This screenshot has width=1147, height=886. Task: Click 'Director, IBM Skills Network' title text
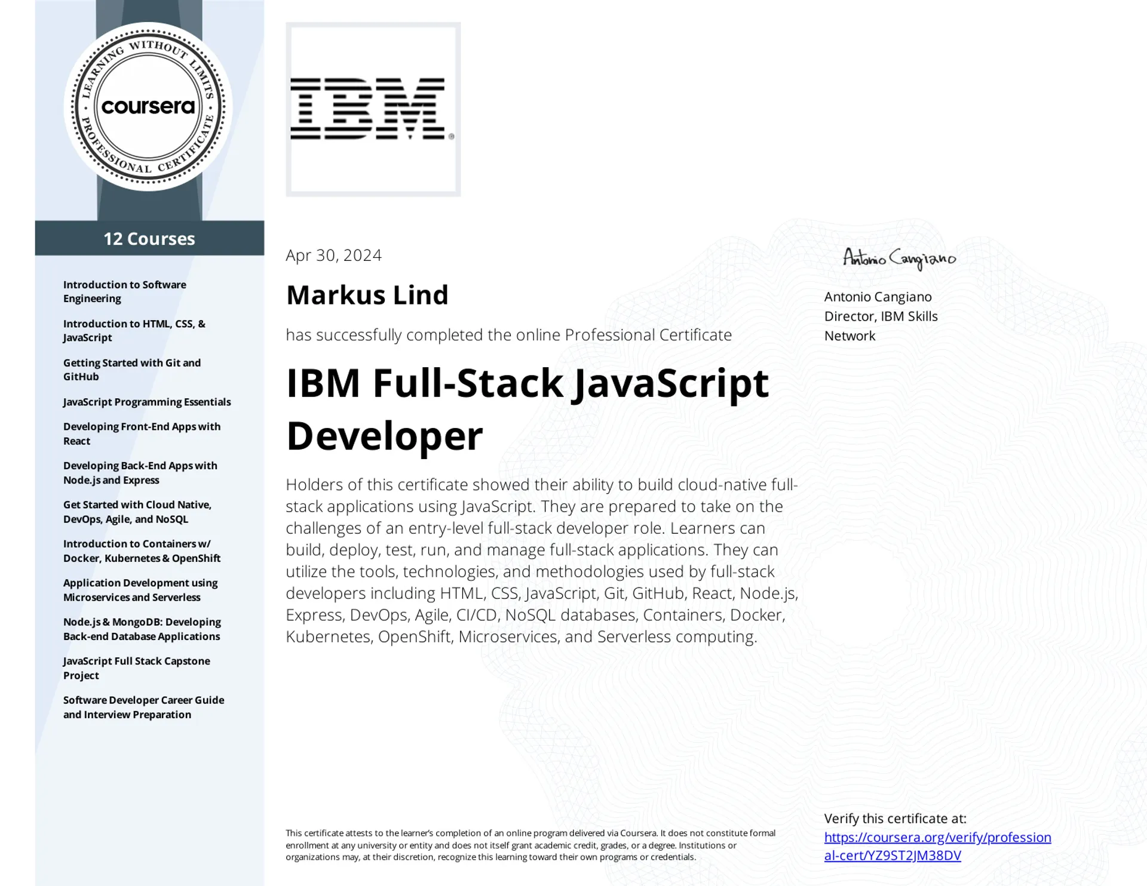[x=881, y=326]
